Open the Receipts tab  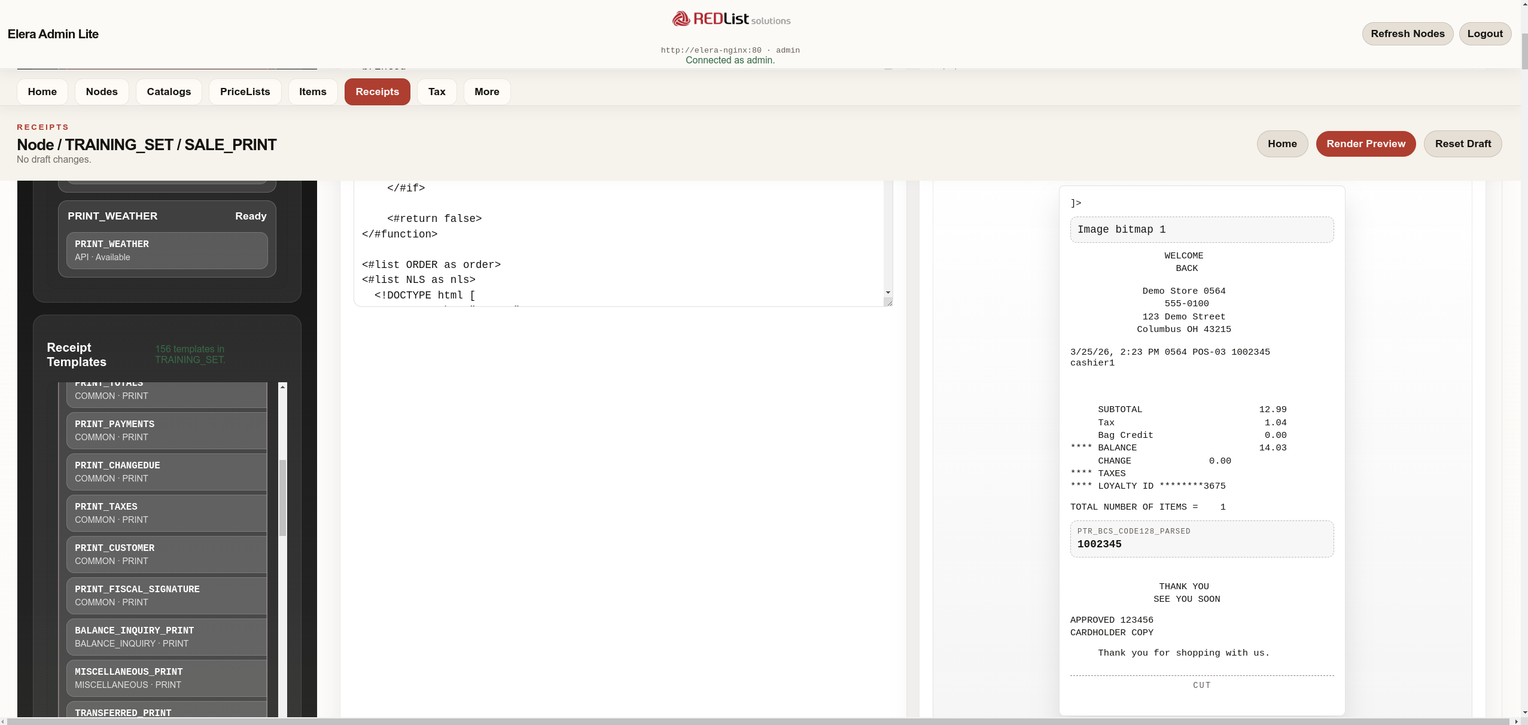(x=377, y=92)
